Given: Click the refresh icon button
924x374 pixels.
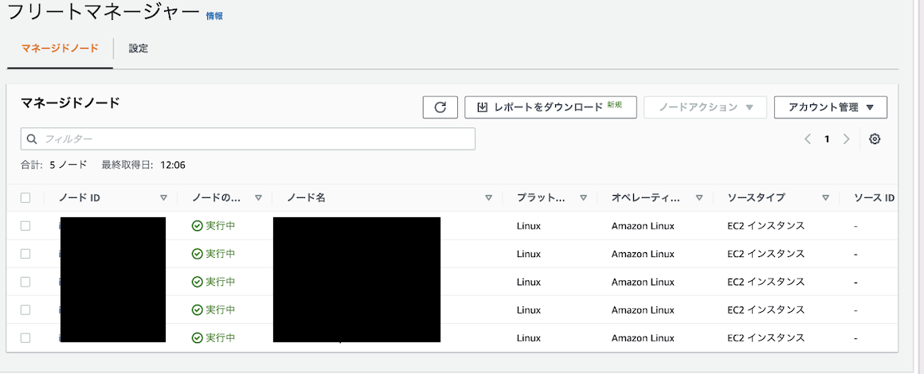Looking at the screenshot, I should 440,107.
